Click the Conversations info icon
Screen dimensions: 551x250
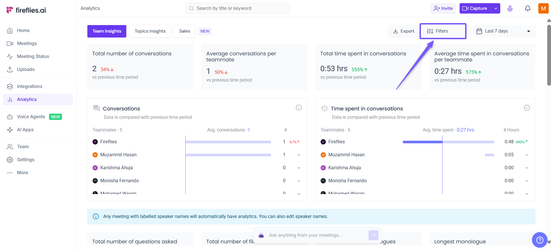299,108
